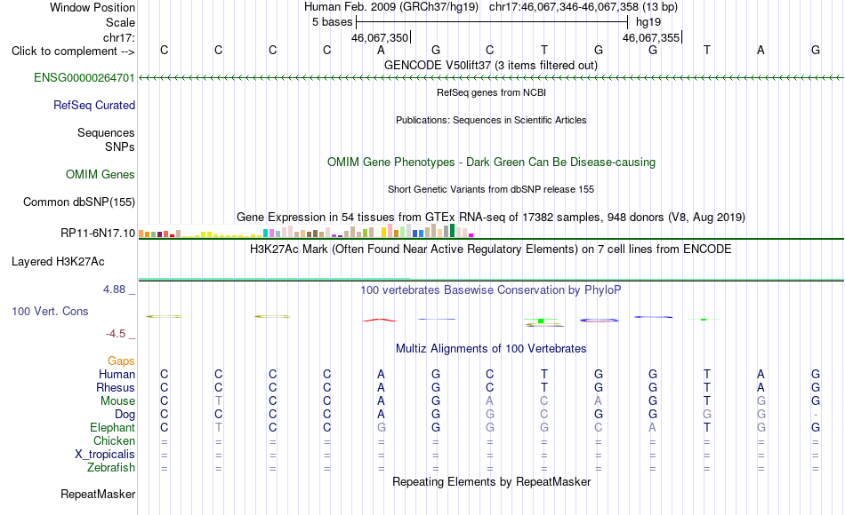Click the tallest dark green GTEx bar

[x=452, y=231]
